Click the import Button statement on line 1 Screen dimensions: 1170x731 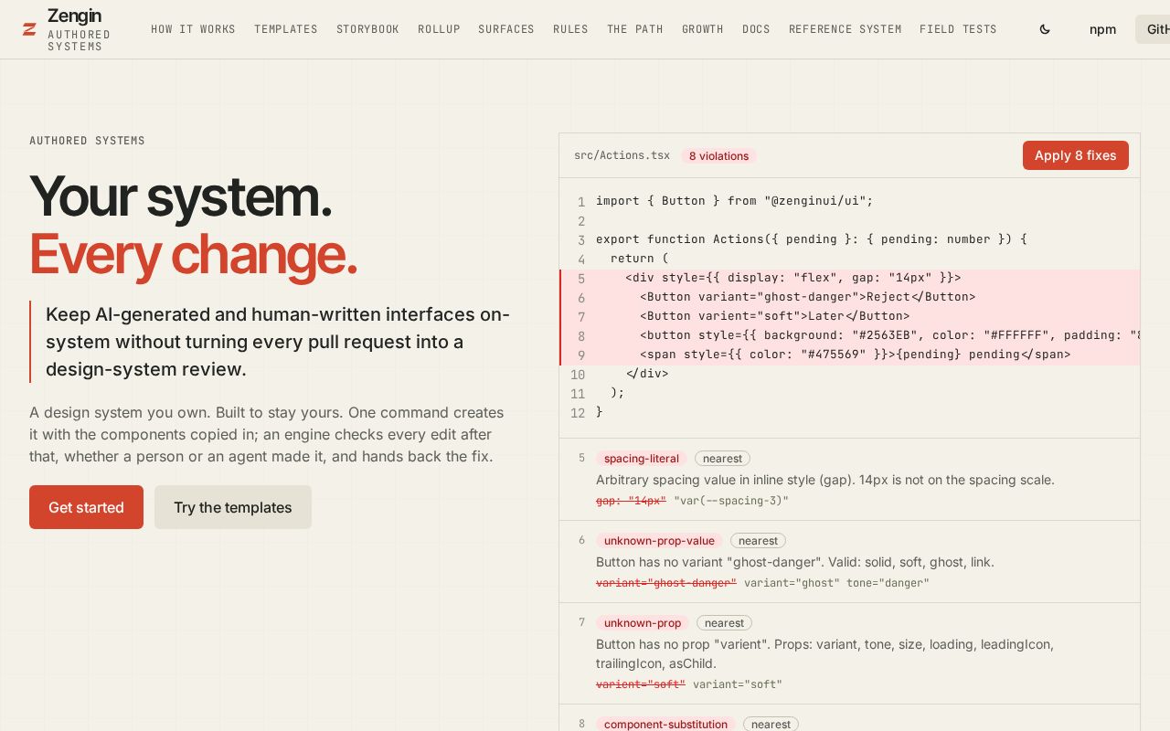[734, 201]
